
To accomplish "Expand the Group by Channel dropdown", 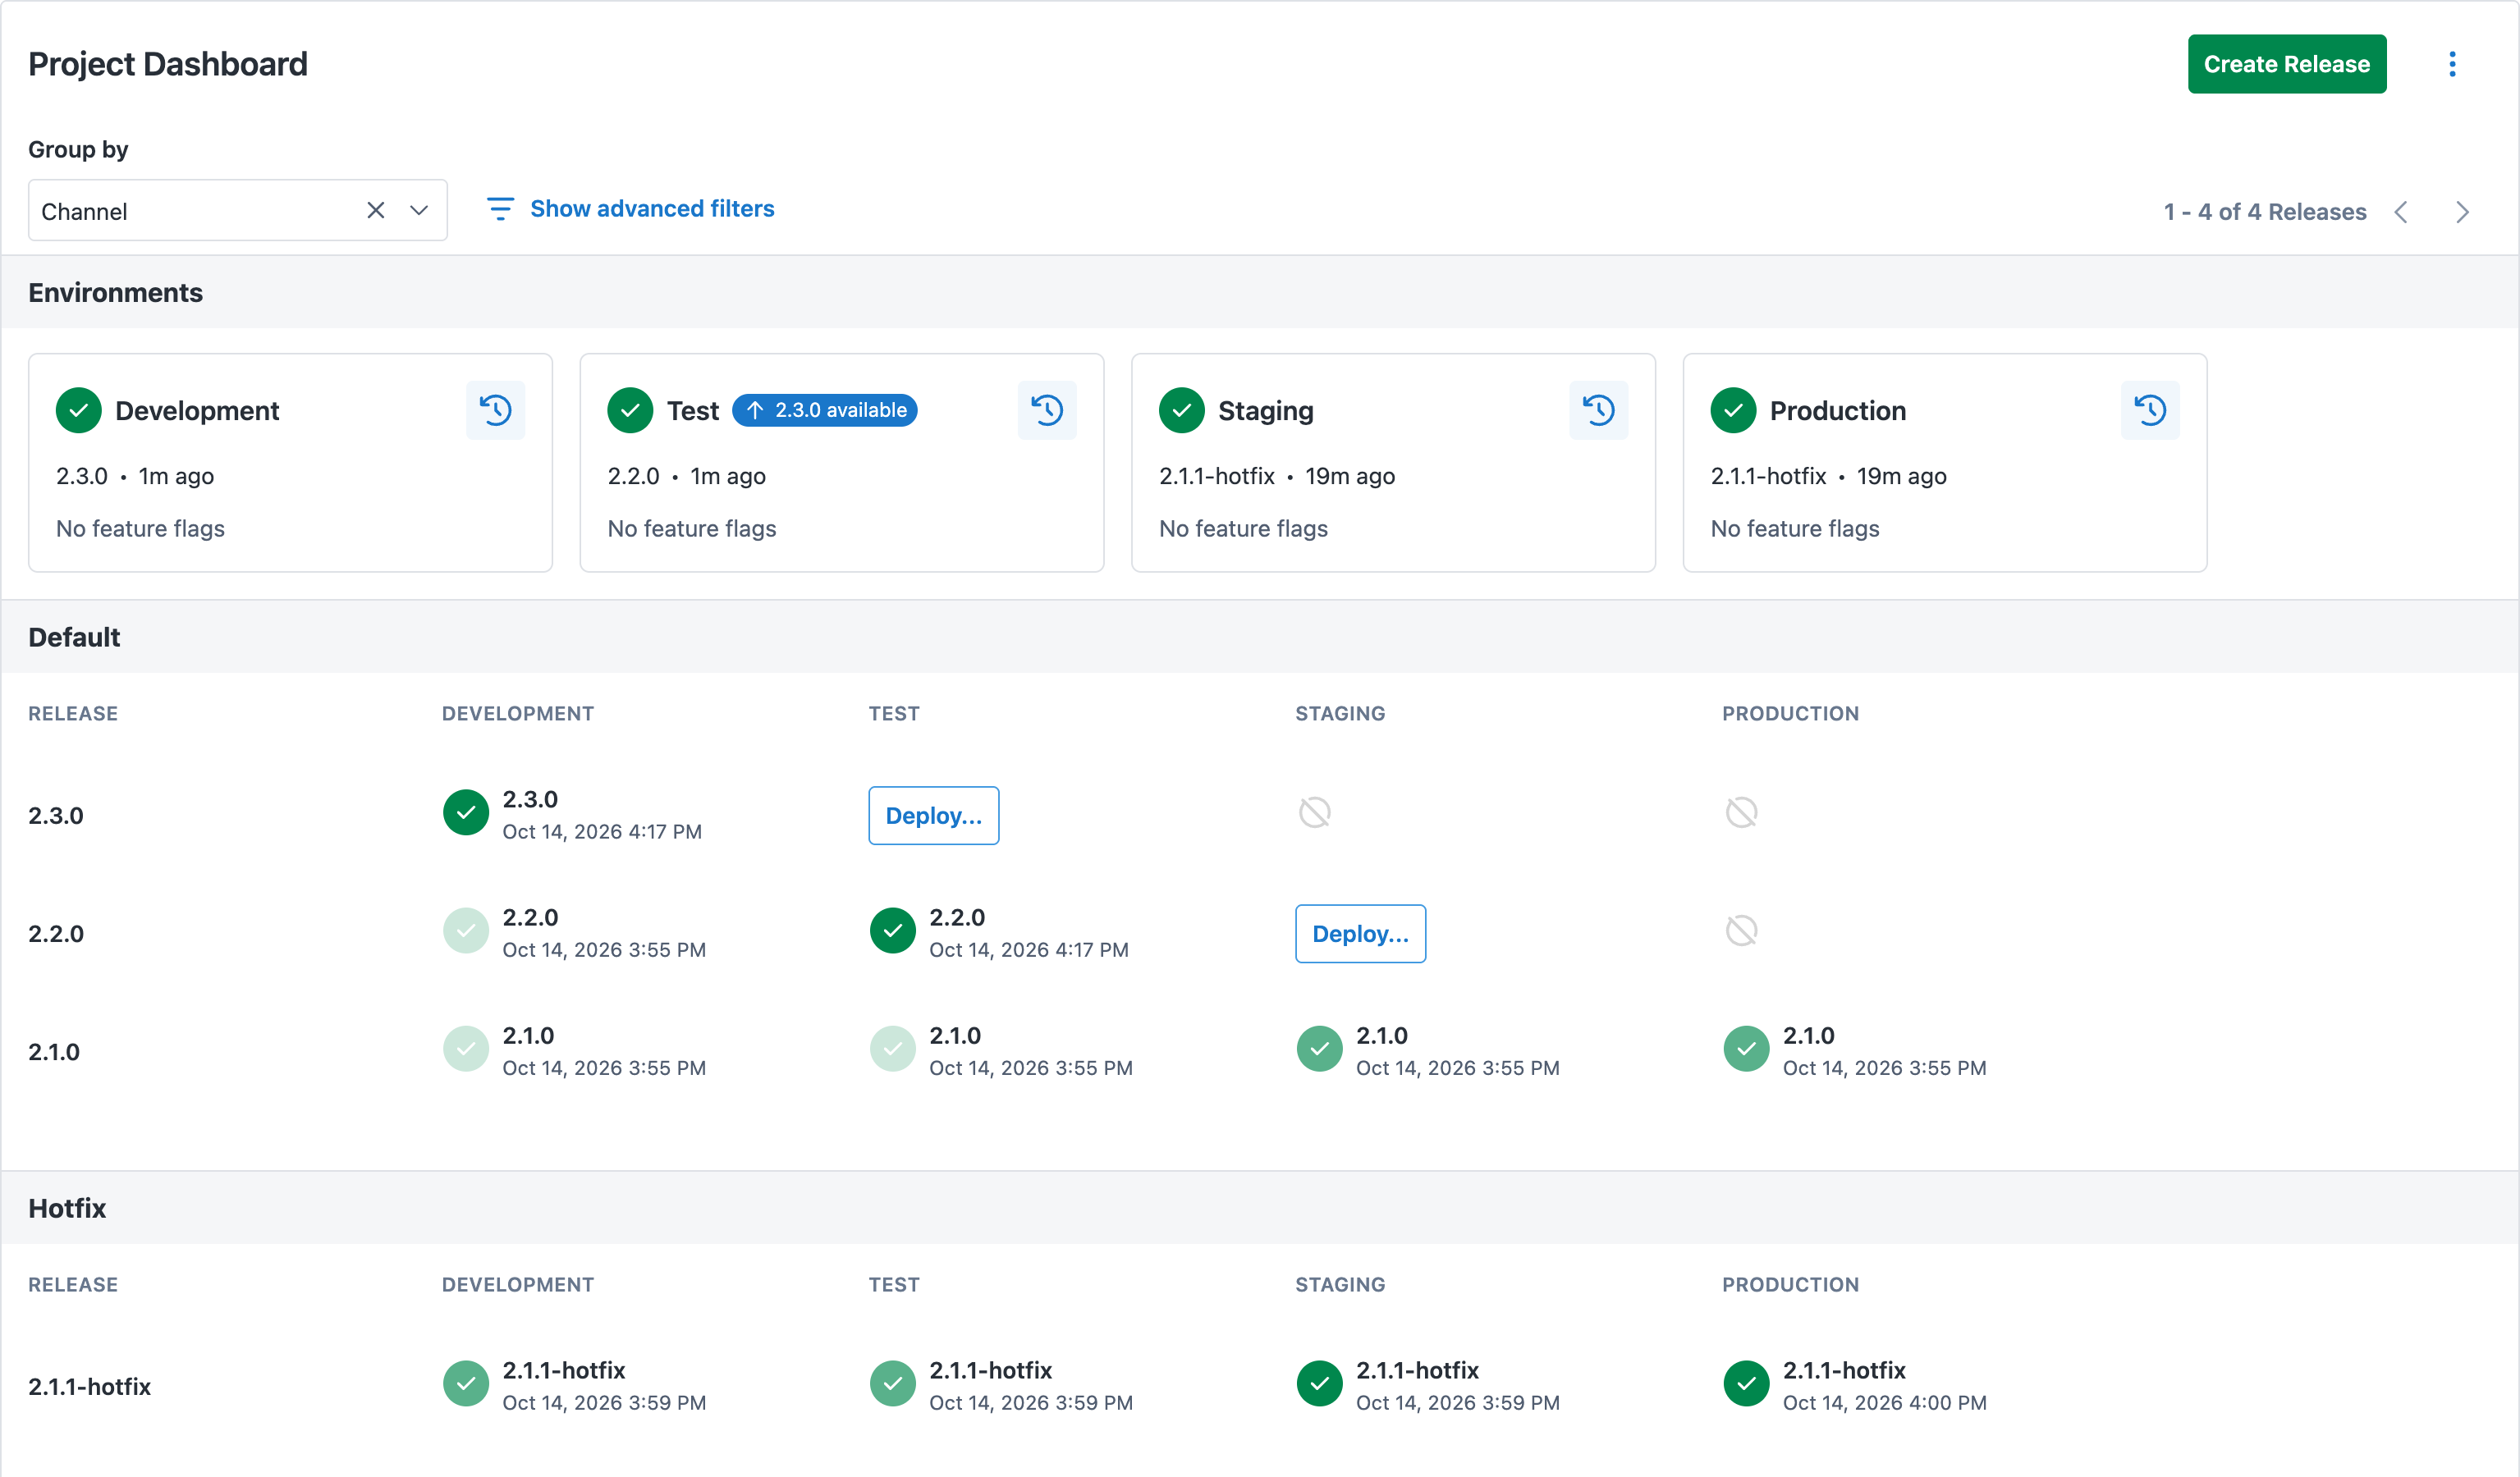I will tap(419, 211).
